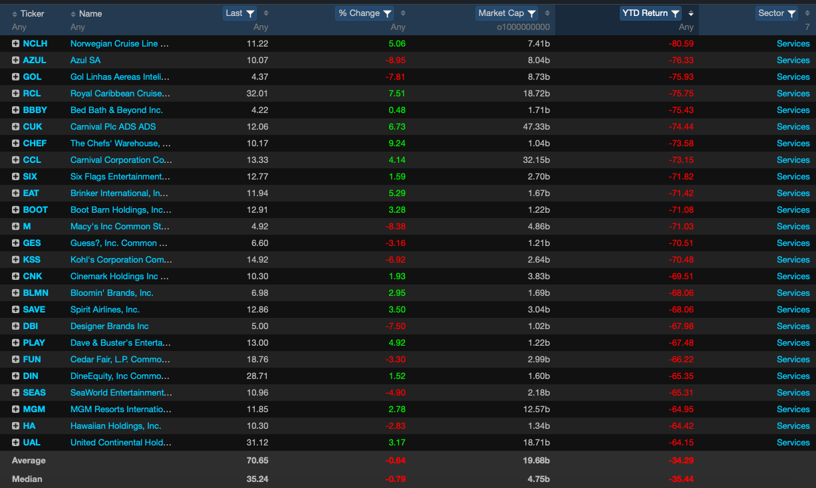The image size is (816, 488).
Task: Open the filter icon on Sector column
Action: pyautogui.click(x=791, y=13)
